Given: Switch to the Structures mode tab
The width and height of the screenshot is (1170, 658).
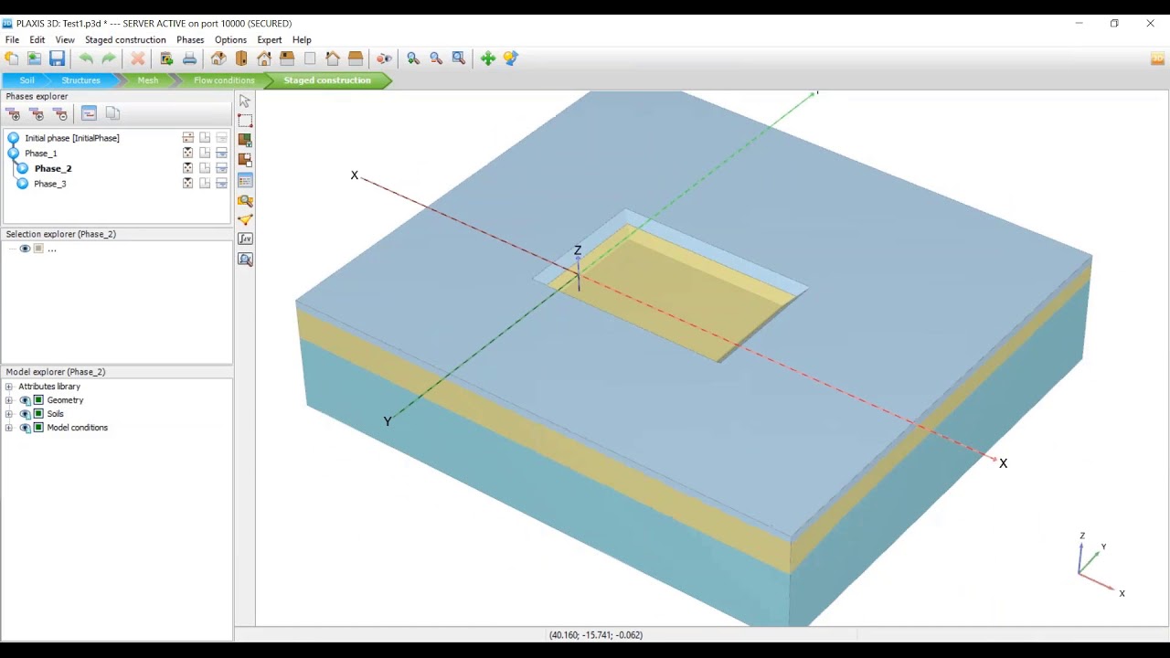Looking at the screenshot, I should 80,80.
